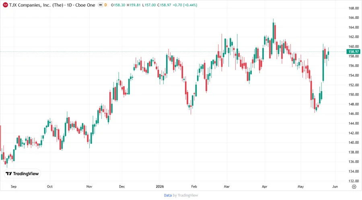Open the Data link in the footer
The width and height of the screenshot is (362, 200).
tap(168, 195)
